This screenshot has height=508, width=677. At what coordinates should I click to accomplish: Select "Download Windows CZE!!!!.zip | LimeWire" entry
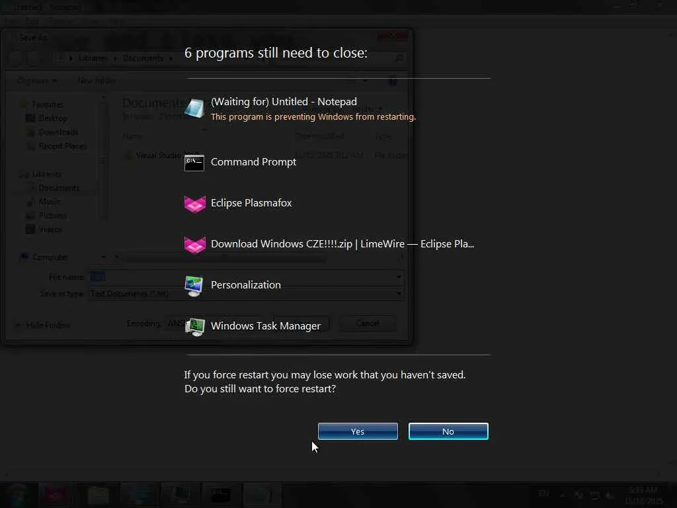tap(342, 243)
